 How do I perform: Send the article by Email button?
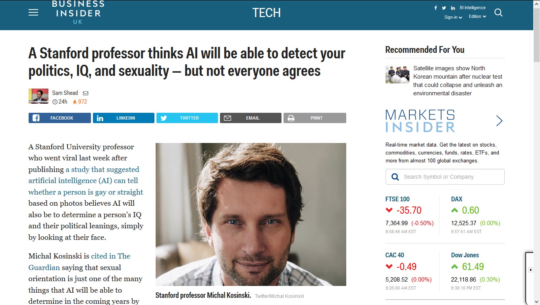[x=251, y=118]
